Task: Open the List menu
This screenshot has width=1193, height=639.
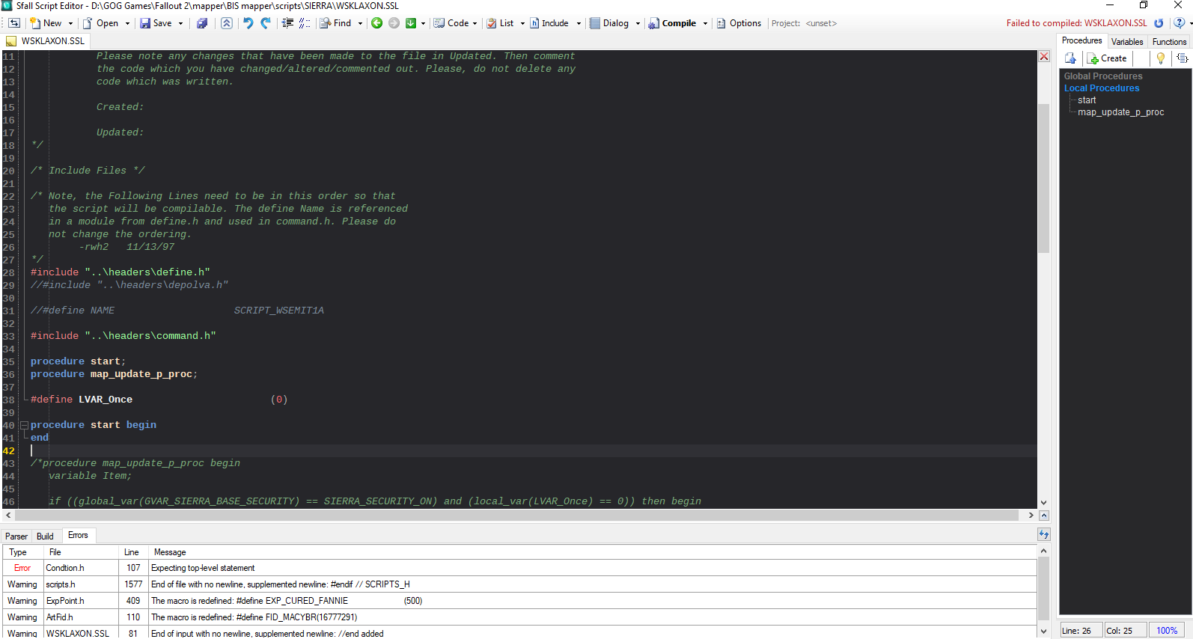Action: click(x=505, y=23)
